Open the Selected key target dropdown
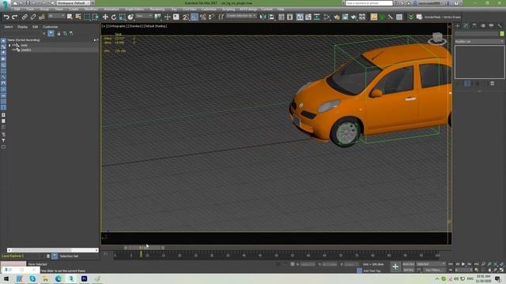Image resolution: width=506 pixels, height=284 pixels. (x=431, y=264)
